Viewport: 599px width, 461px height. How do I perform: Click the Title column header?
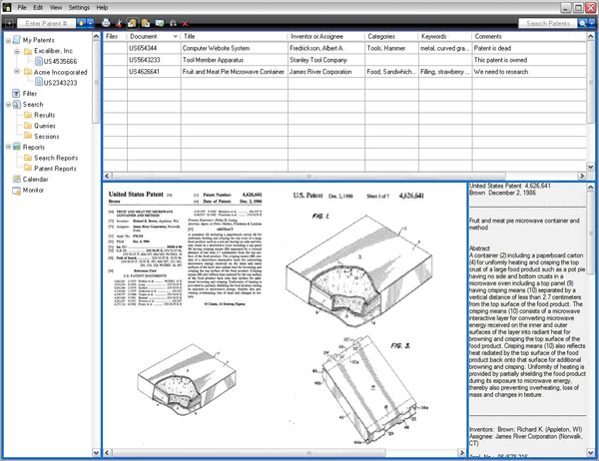[235, 36]
